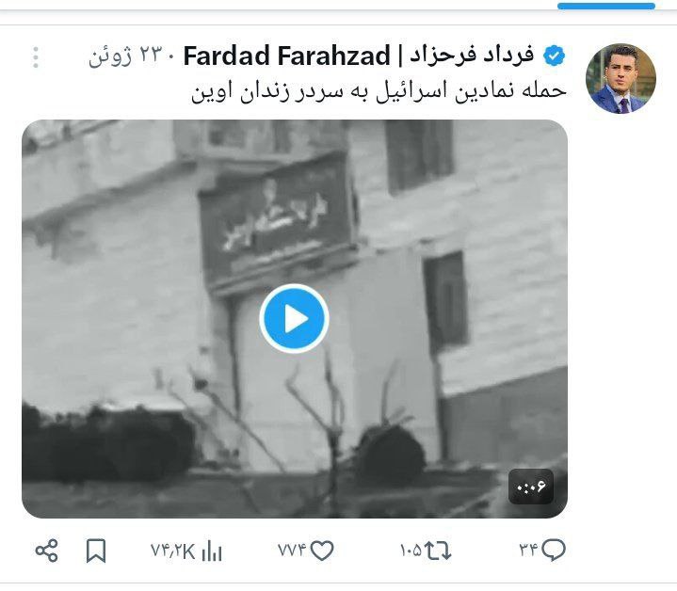Click the tweet text about Evin prison
The height and width of the screenshot is (591, 677).
point(379,91)
